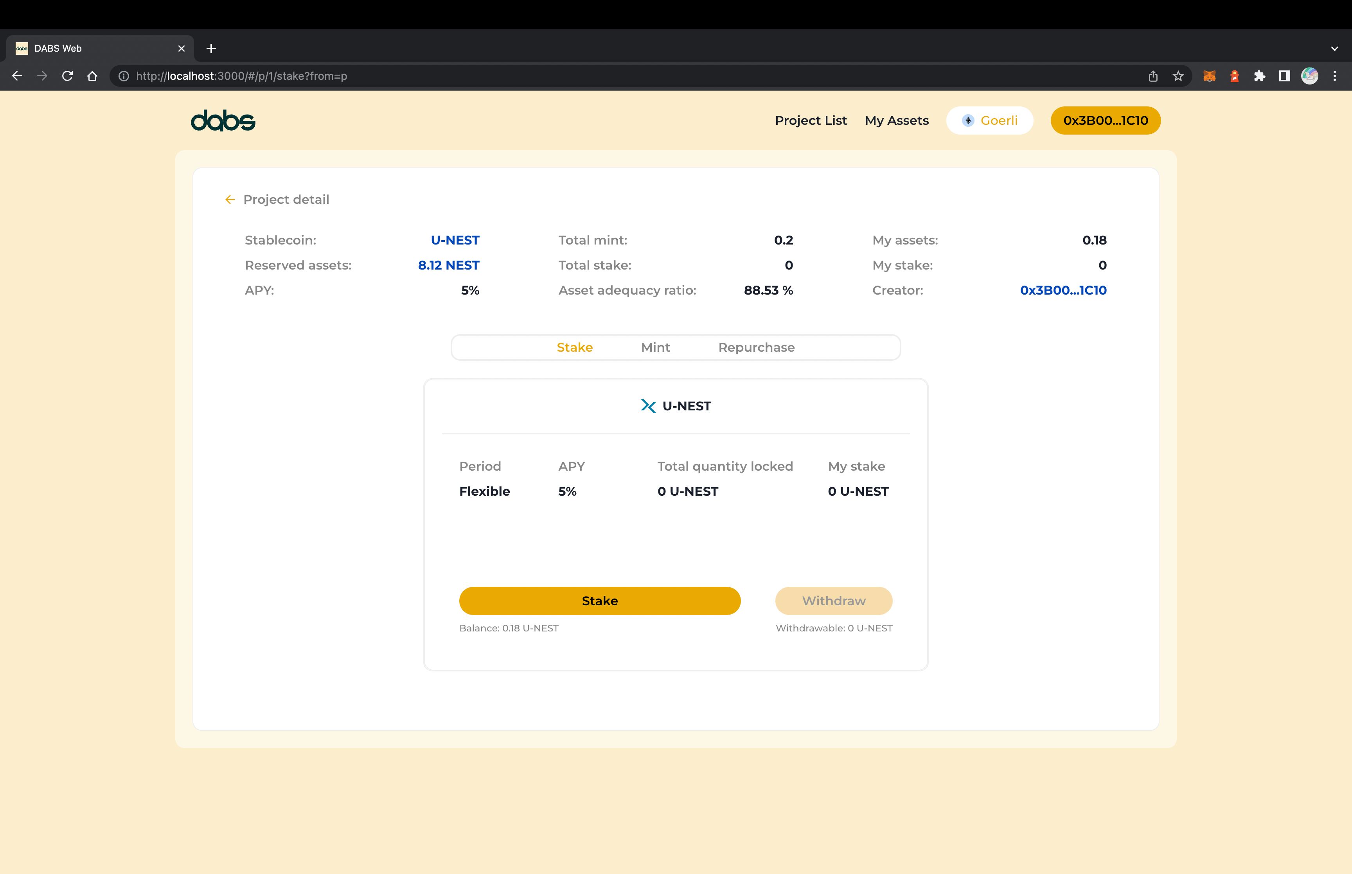Go back via Project detail arrow
1352x874 pixels.
point(230,200)
